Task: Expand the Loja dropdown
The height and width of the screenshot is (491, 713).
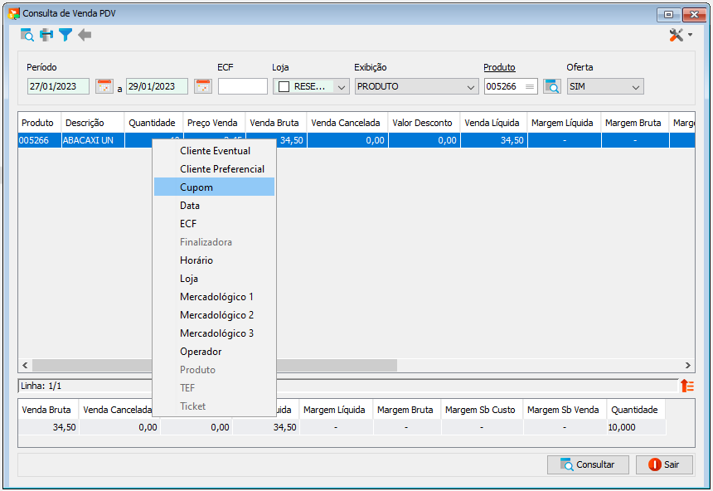Action: click(x=342, y=86)
